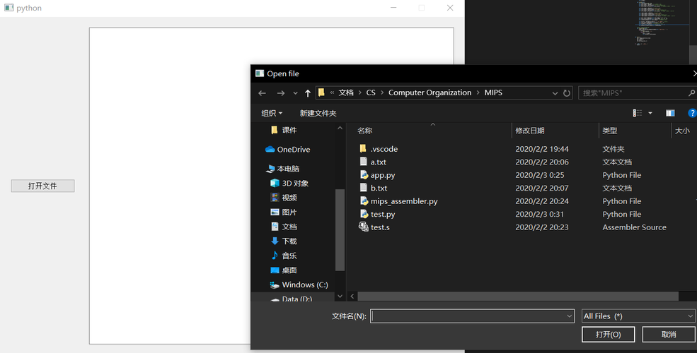Click the 取消 button
The height and width of the screenshot is (353, 697).
pos(669,335)
